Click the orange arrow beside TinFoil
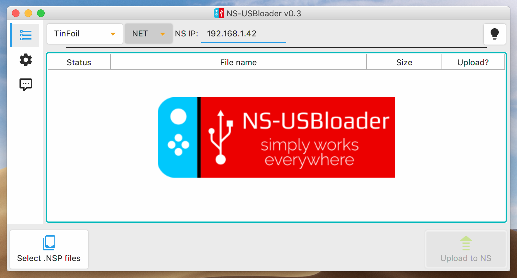Screen dimensions: 517x278 (113, 34)
